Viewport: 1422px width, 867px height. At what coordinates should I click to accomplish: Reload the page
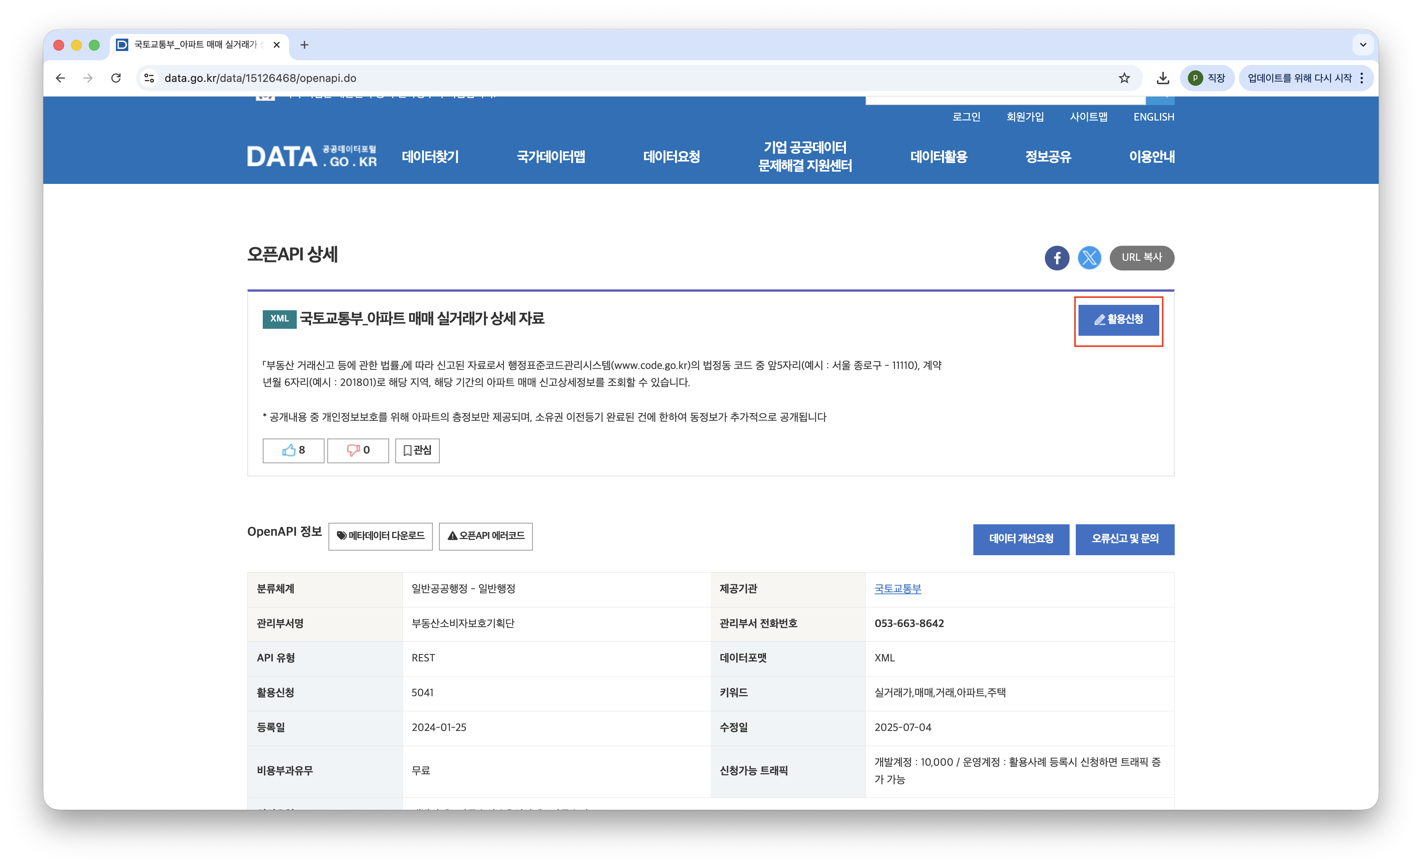pos(116,78)
